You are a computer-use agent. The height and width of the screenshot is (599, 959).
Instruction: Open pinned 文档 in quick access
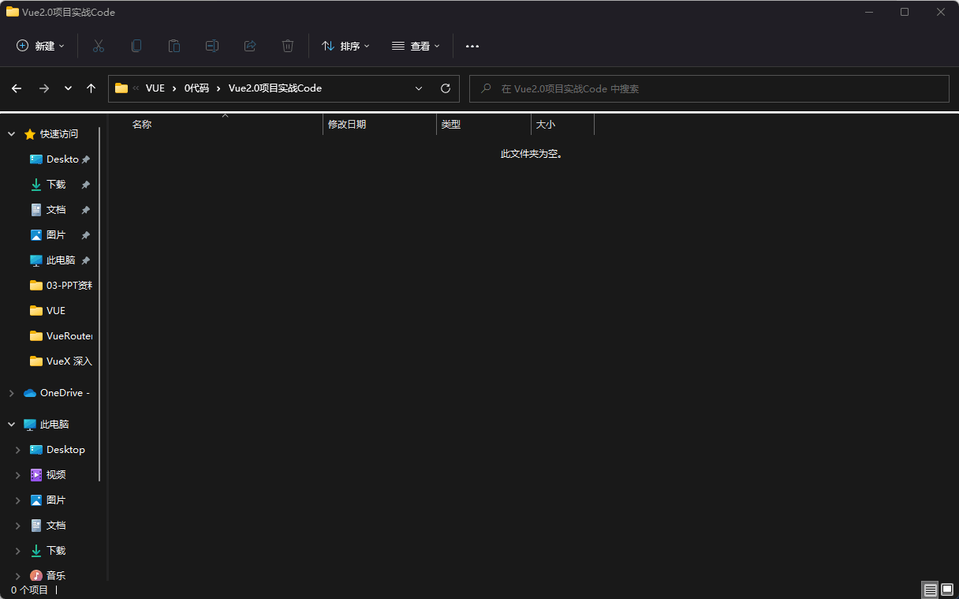56,210
